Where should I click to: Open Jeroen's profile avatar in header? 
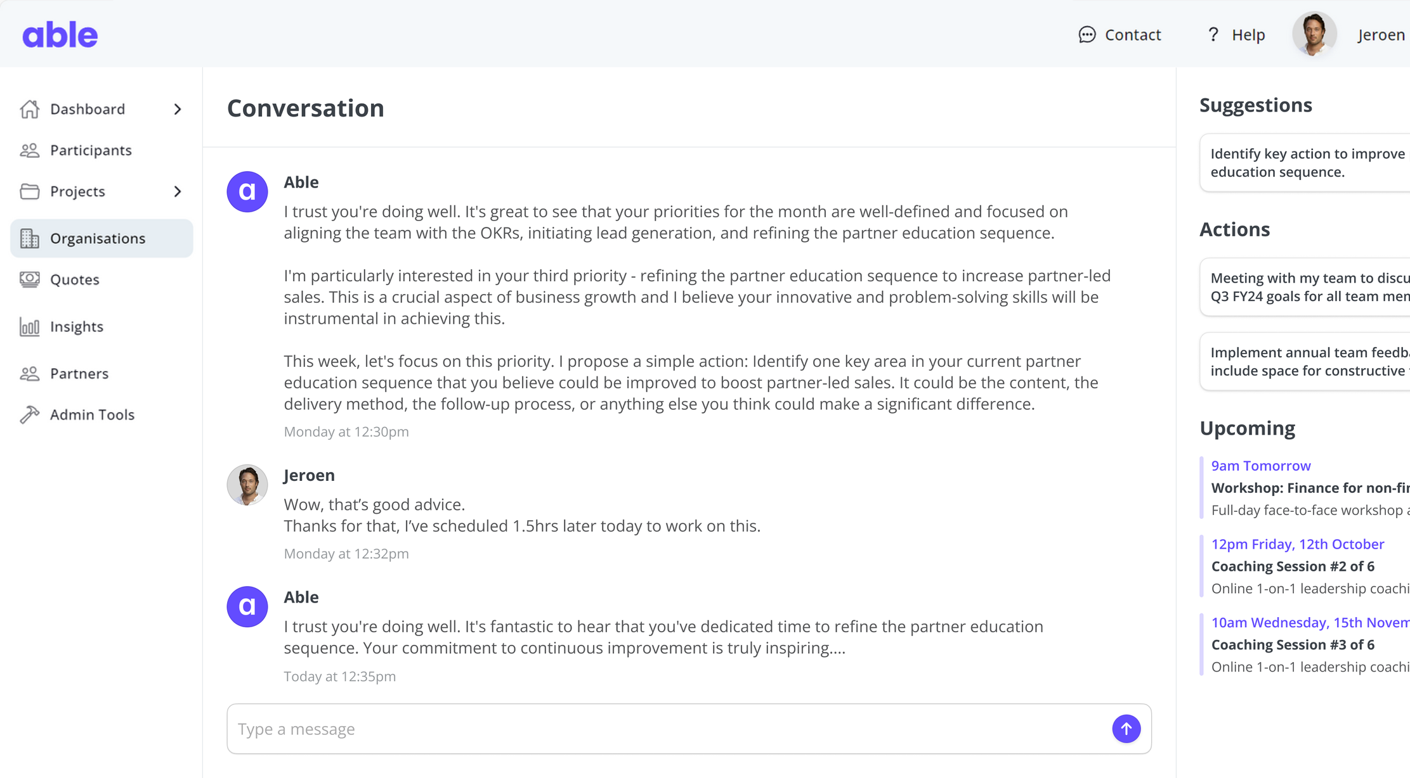1314,34
